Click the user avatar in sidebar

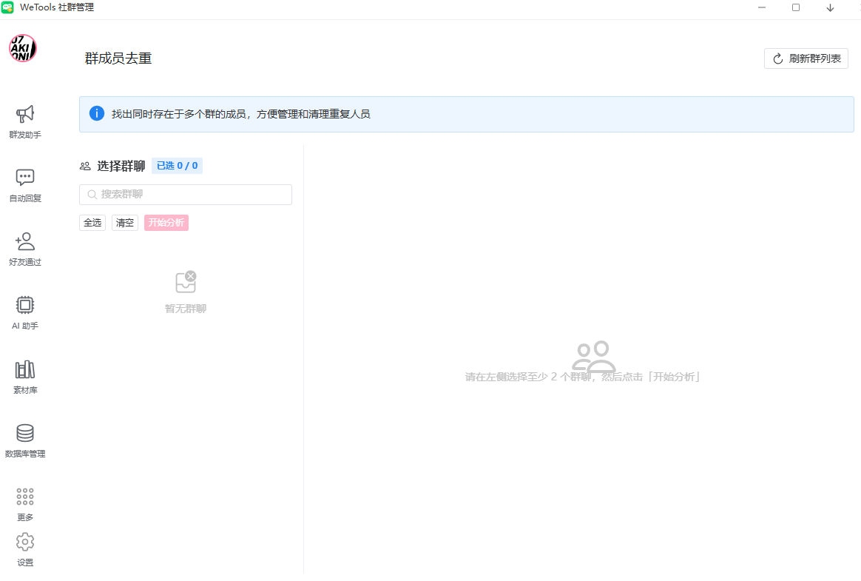[x=23, y=48]
